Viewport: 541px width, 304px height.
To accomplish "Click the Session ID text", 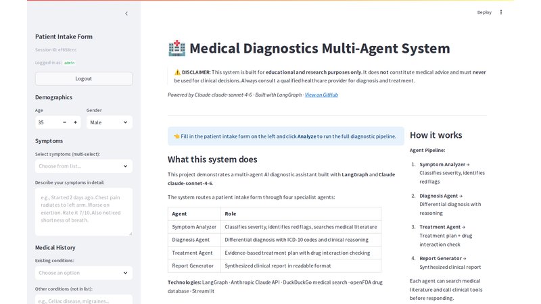I will click(56, 49).
